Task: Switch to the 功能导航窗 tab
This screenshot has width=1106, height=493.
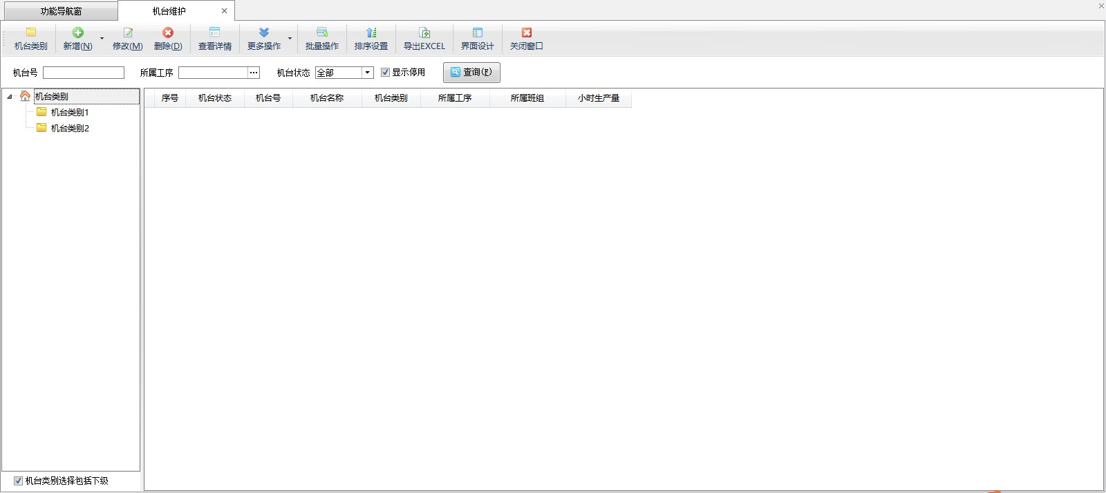Action: coord(61,11)
